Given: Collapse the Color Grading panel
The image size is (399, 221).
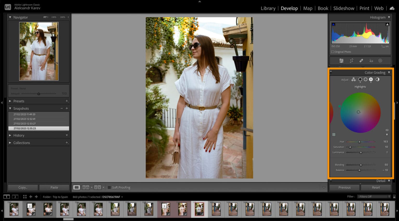Looking at the screenshot, I should (x=389, y=72).
